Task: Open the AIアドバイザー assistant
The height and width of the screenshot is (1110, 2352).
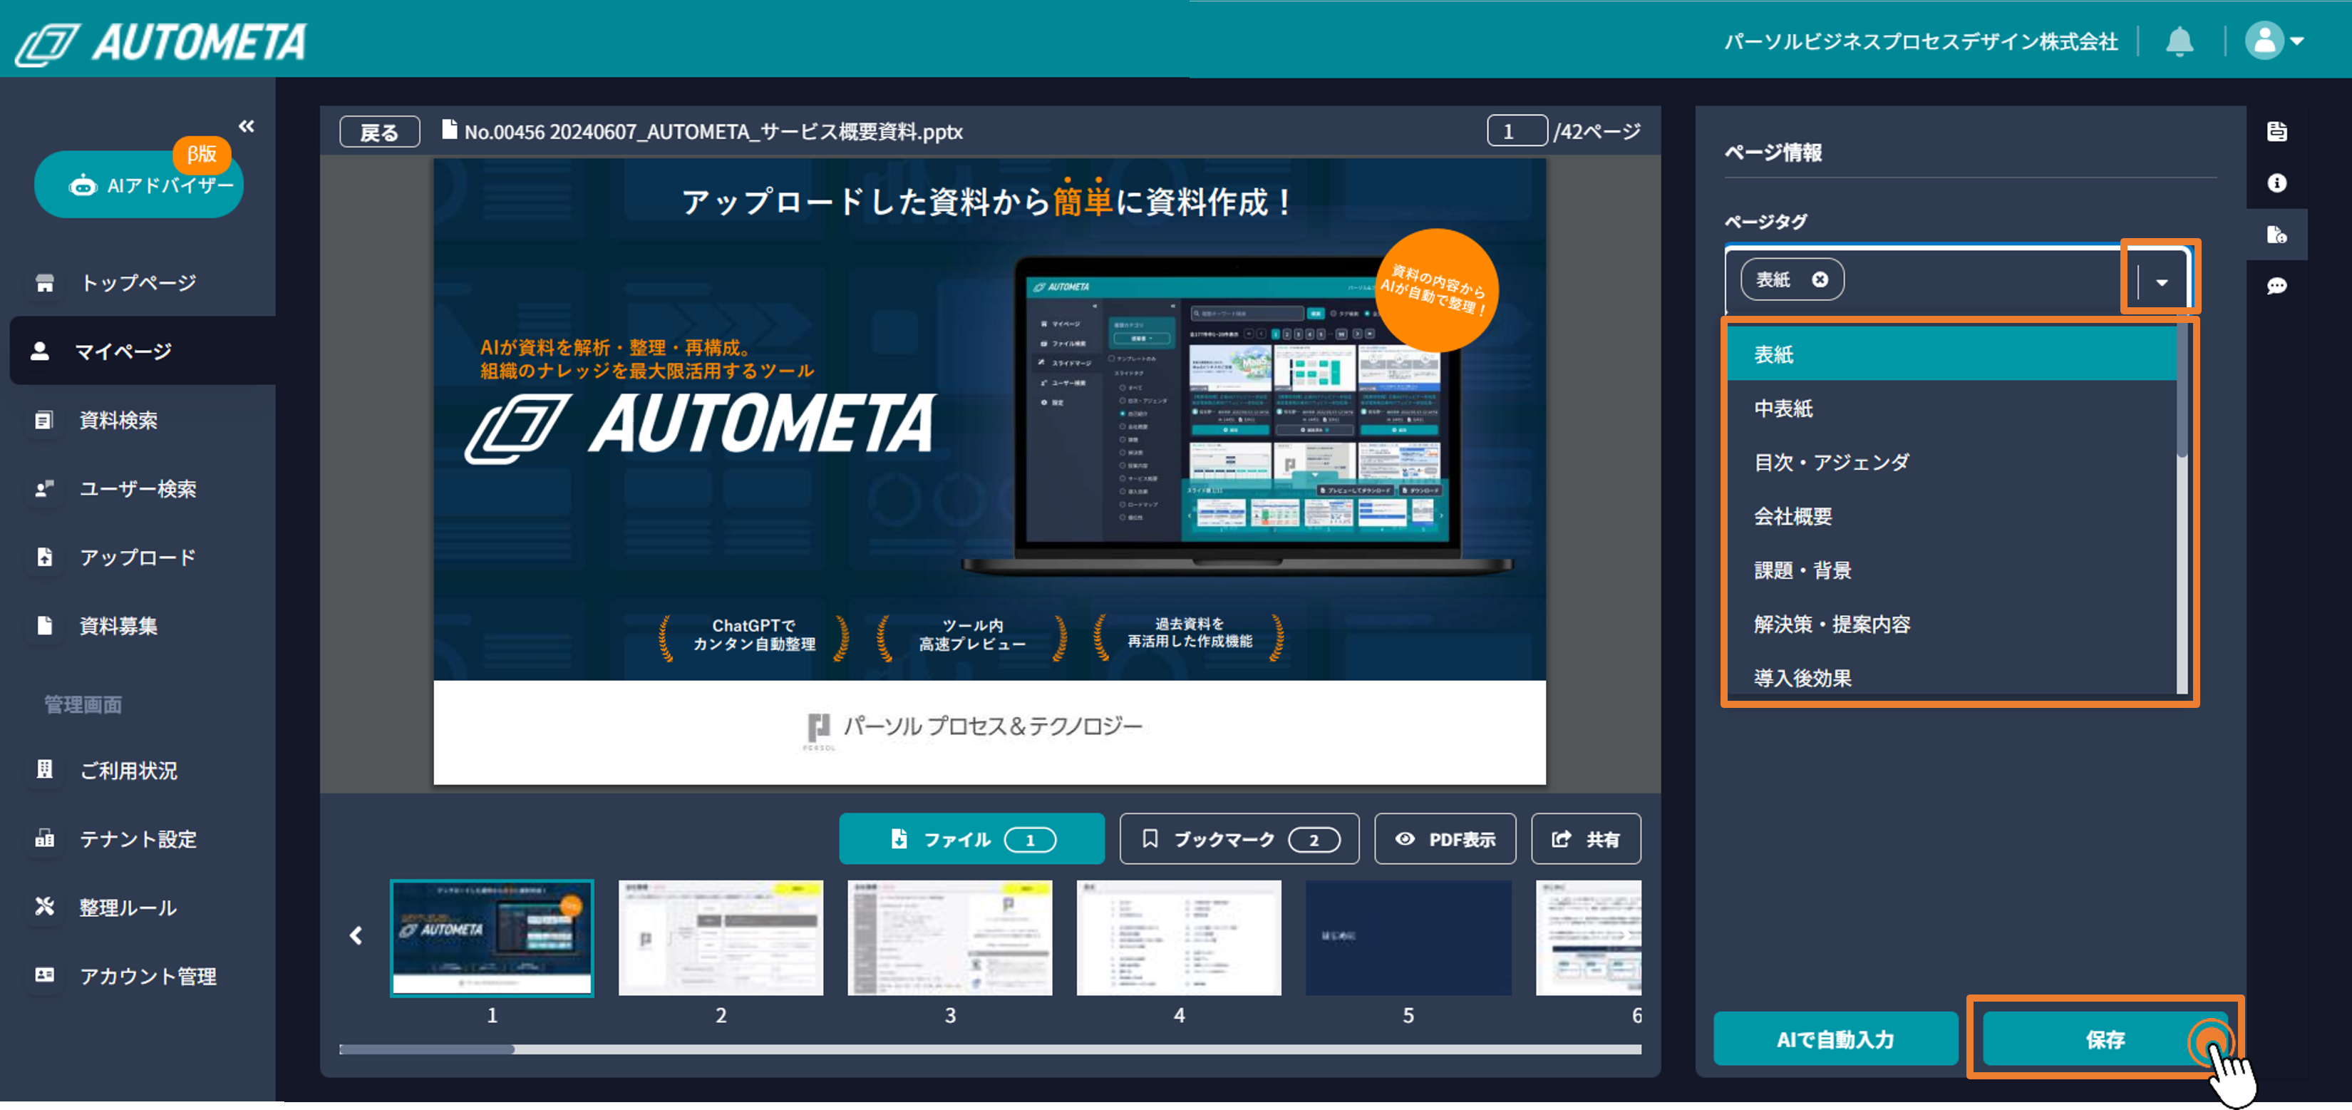Action: (139, 185)
